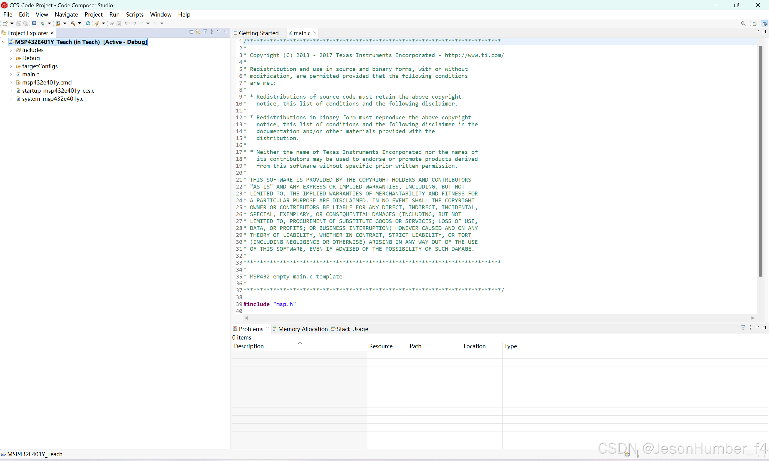The width and height of the screenshot is (769, 461).
Task: Build the project using the hammer icon
Action: [73, 23]
